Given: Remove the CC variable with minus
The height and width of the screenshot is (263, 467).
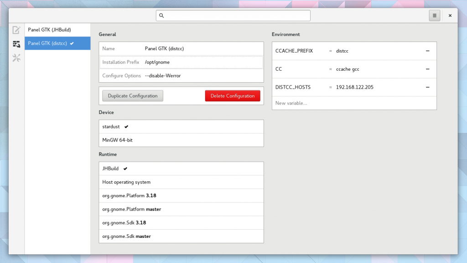Looking at the screenshot, I should click(428, 69).
